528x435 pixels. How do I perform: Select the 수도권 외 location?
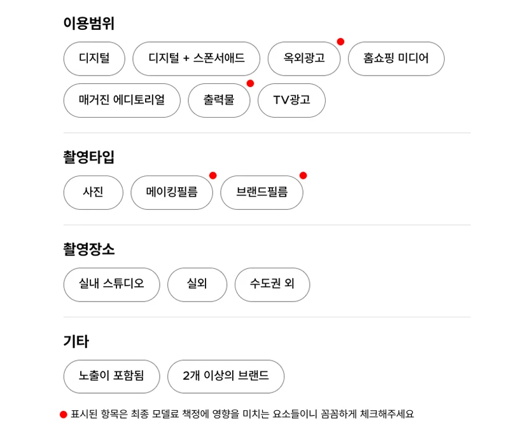pos(272,284)
